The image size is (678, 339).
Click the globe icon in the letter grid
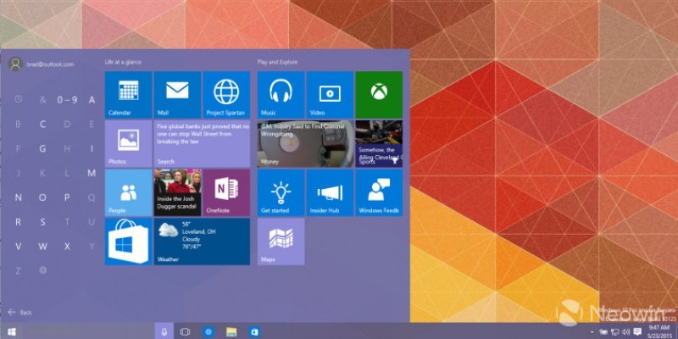tap(43, 270)
